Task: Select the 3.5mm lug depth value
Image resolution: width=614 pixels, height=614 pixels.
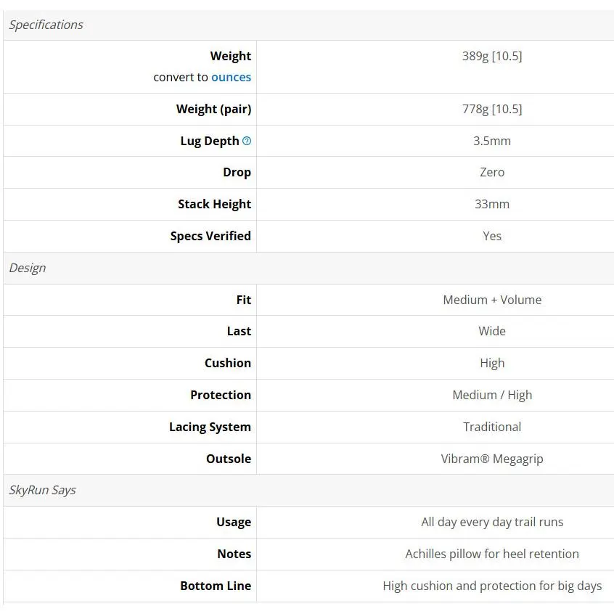Action: pyautogui.click(x=492, y=141)
